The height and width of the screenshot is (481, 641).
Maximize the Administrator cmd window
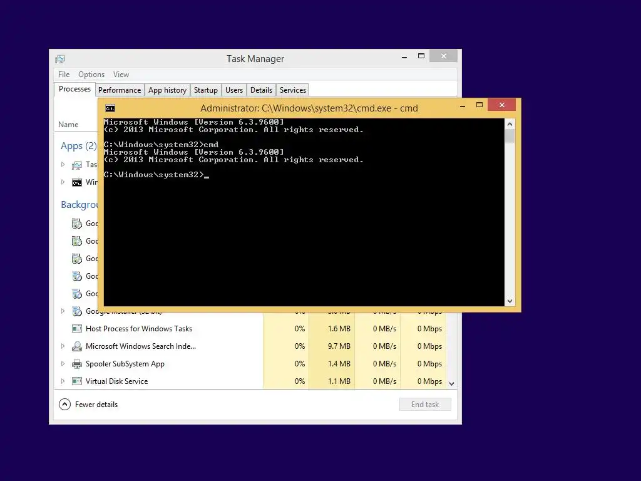point(479,105)
